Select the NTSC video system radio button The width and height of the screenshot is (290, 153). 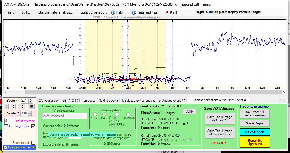point(95,114)
